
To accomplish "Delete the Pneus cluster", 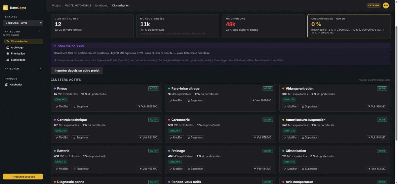I will click(81, 106).
